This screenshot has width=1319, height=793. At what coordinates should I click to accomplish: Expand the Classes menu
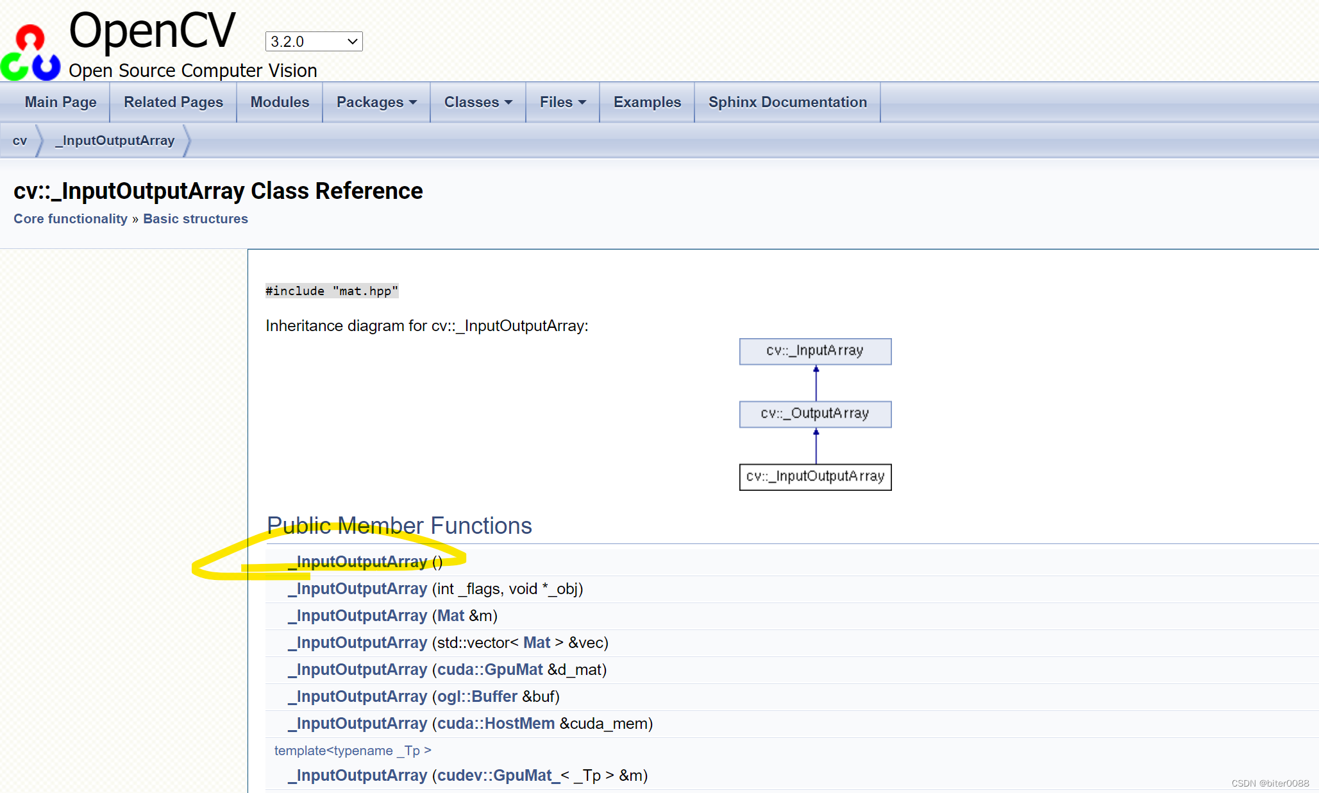(x=478, y=102)
